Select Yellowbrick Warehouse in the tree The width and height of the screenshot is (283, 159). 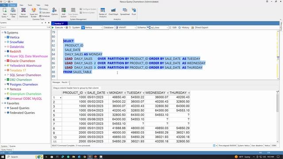(26, 66)
